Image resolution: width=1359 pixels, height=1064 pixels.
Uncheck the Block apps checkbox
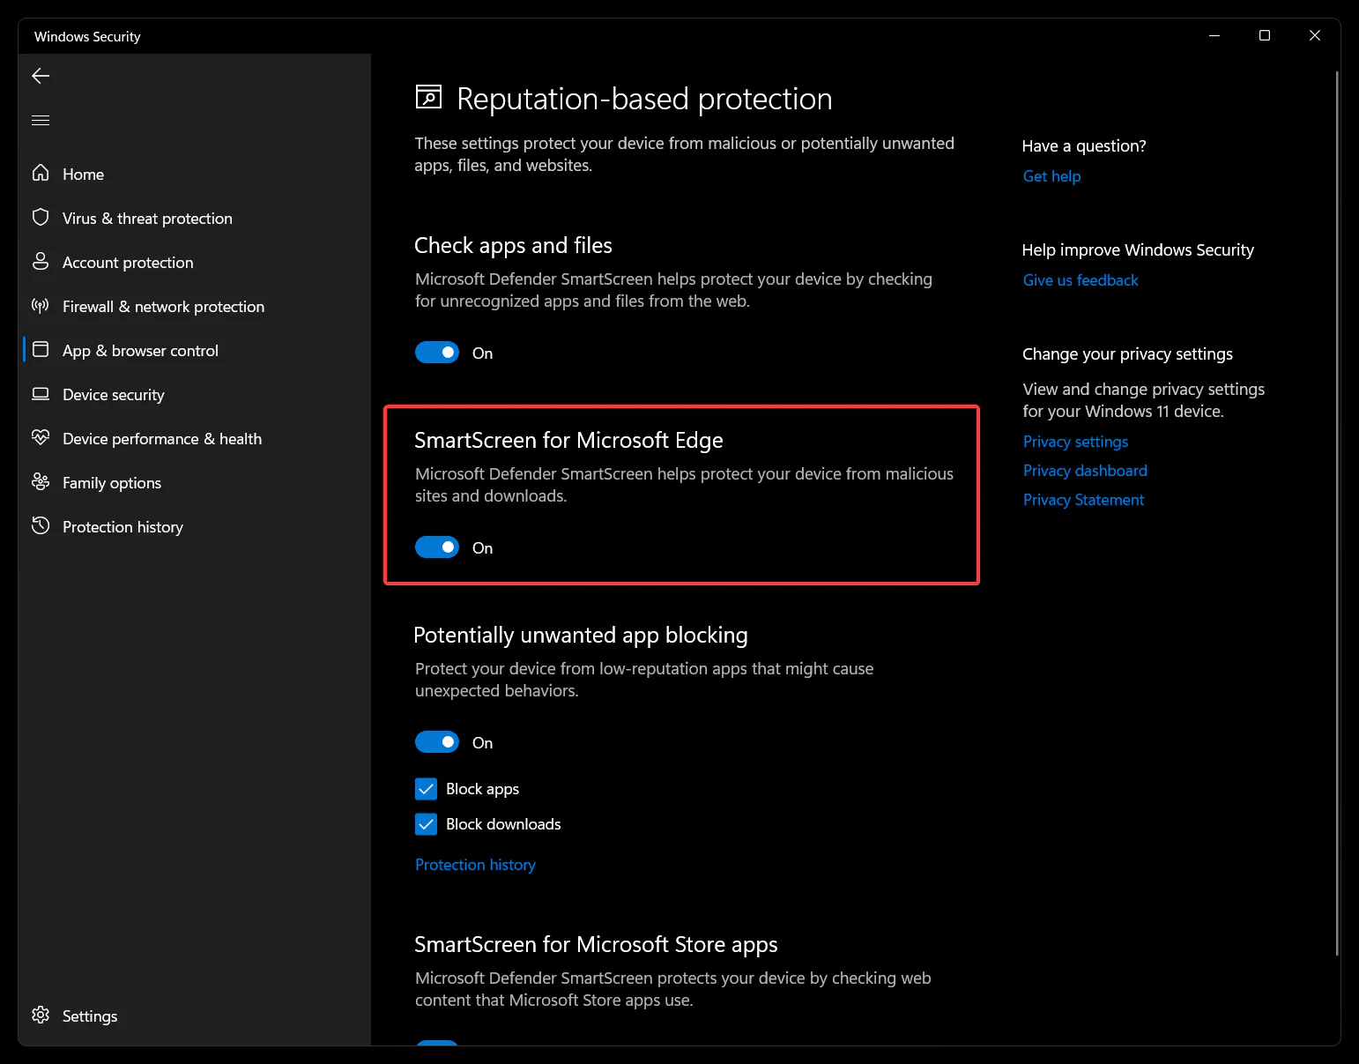(427, 789)
